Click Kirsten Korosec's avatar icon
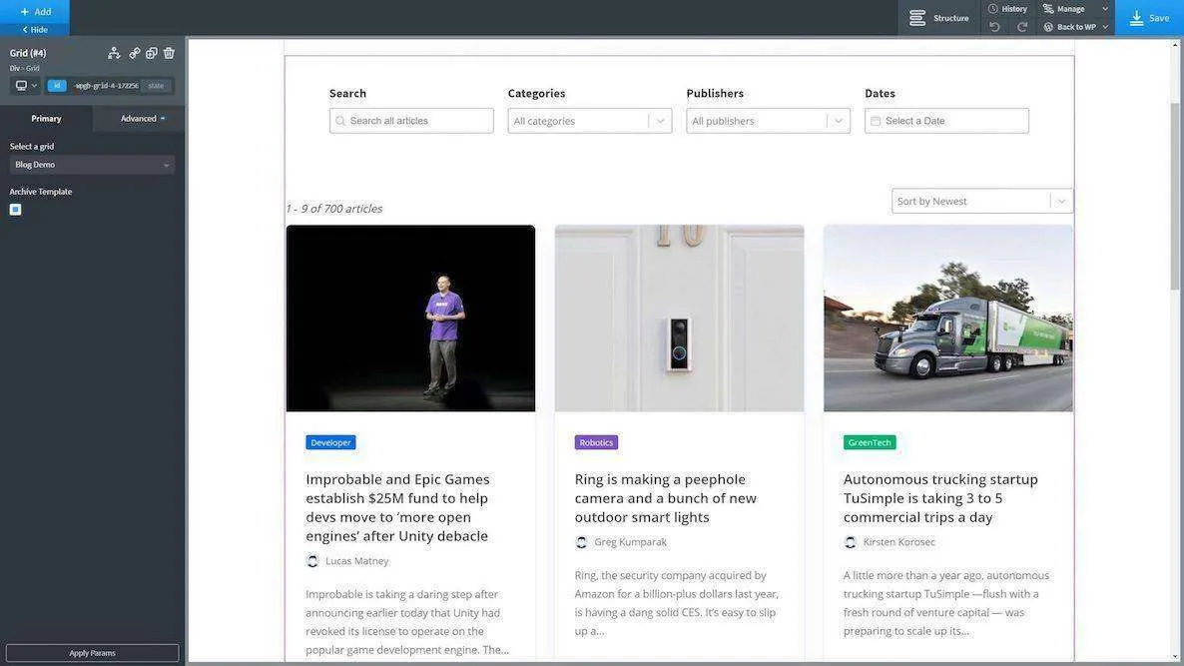This screenshot has width=1184, height=666. click(851, 542)
